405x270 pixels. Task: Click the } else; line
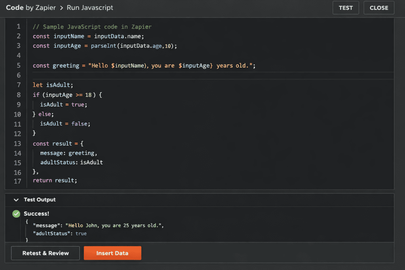click(x=43, y=114)
